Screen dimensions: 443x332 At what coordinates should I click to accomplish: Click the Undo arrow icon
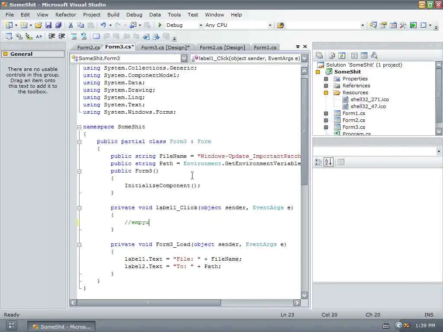[x=103, y=25]
